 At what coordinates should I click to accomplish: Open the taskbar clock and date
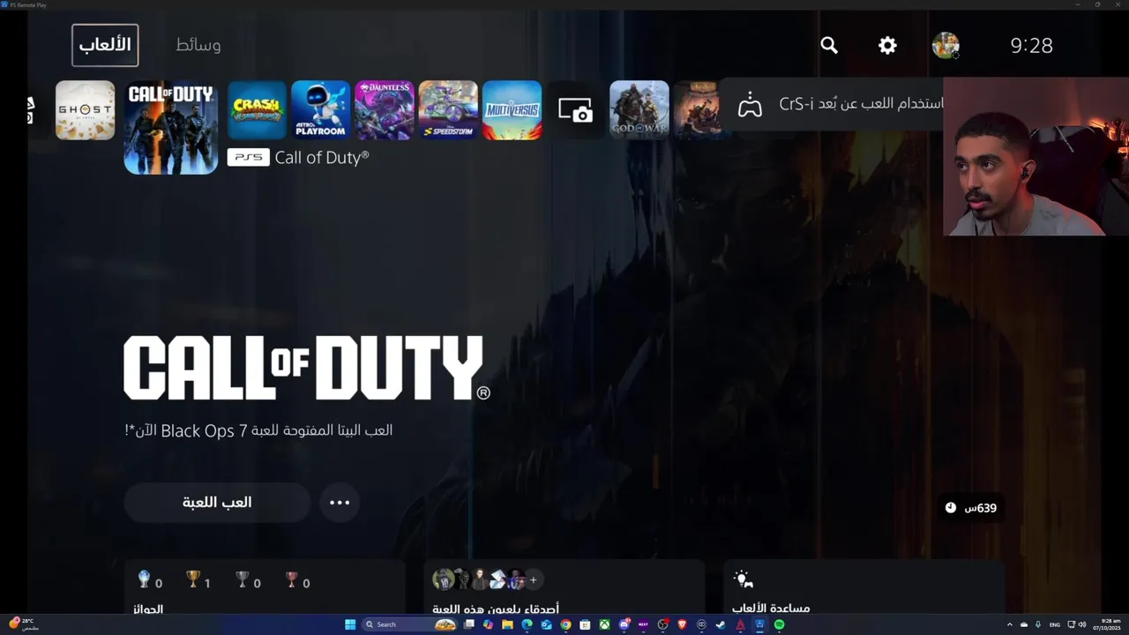pos(1107,624)
